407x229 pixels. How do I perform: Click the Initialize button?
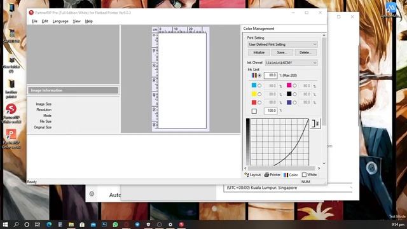click(x=259, y=52)
